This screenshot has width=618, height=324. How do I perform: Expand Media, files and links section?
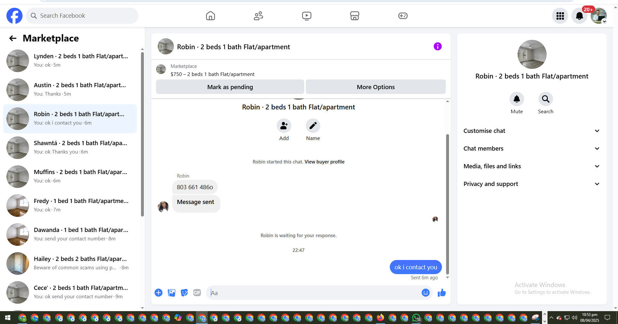(x=532, y=166)
